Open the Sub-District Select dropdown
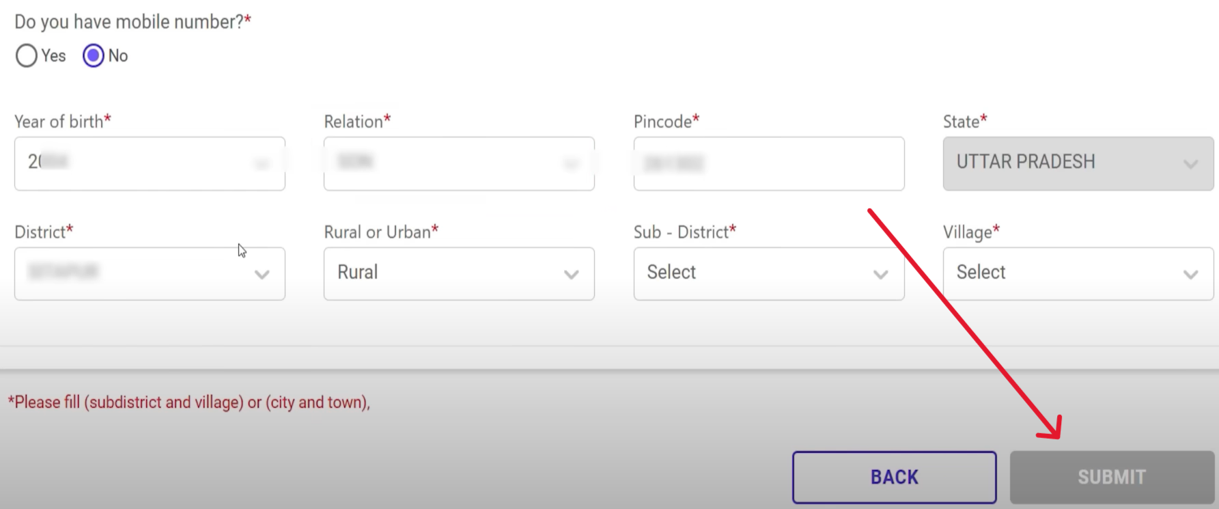This screenshot has width=1219, height=509. pyautogui.click(x=768, y=274)
